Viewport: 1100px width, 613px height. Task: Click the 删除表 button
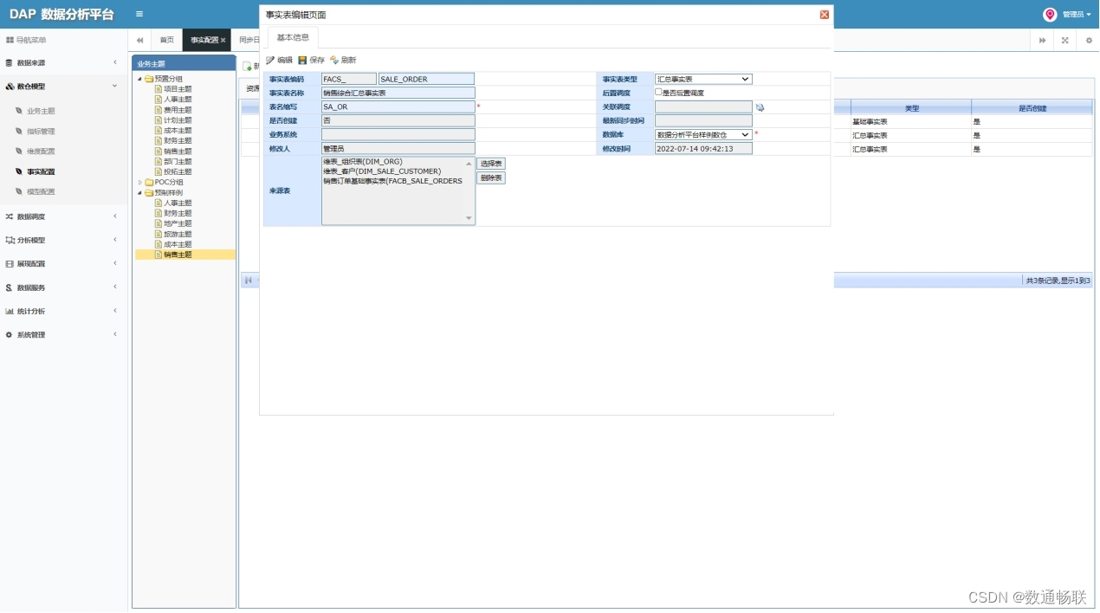coord(490,177)
